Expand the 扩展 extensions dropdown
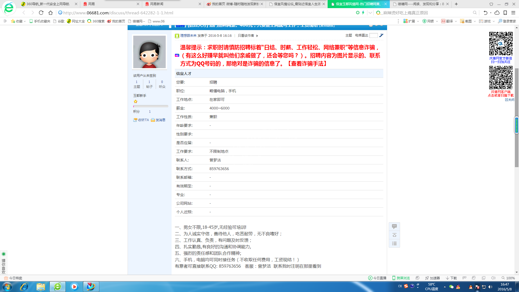Screen dimensions: 519x292 (418, 21)
